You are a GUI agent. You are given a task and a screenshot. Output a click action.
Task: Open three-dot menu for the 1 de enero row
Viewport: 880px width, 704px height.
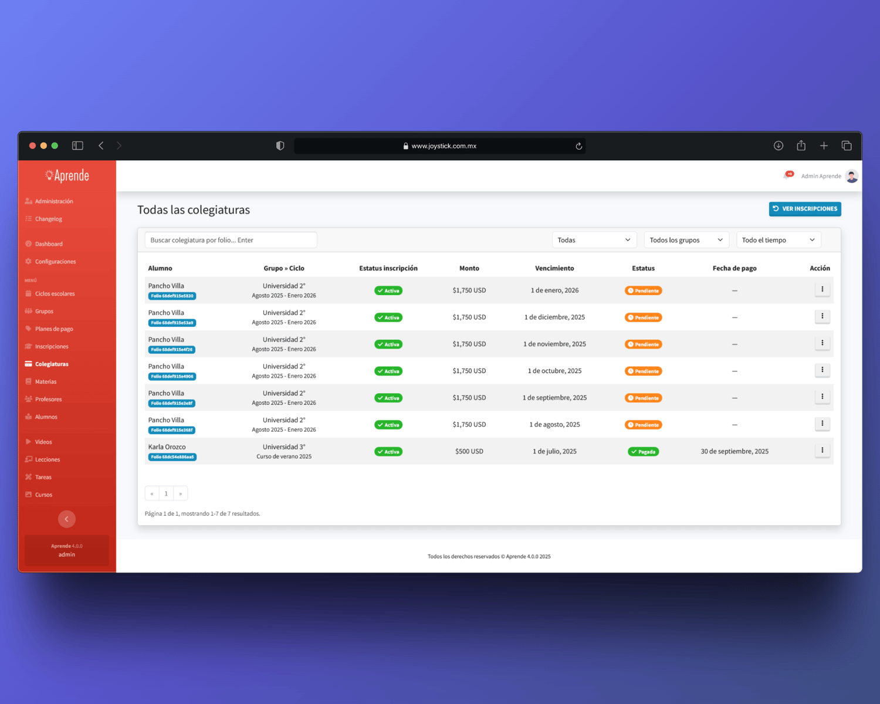point(823,289)
